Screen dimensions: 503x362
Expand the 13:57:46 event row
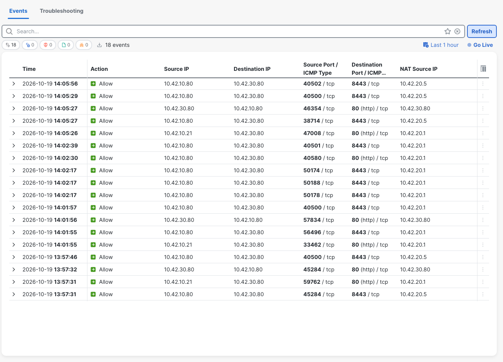pyautogui.click(x=14, y=257)
